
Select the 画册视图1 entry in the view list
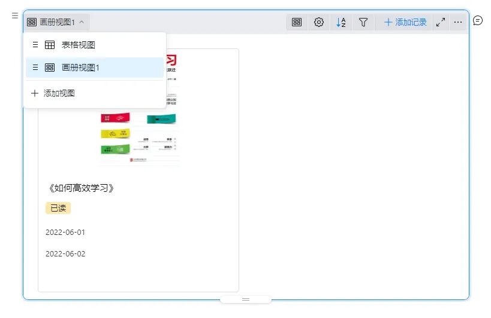95,68
